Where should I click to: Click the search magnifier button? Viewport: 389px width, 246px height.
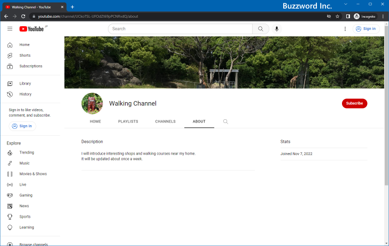click(x=261, y=29)
